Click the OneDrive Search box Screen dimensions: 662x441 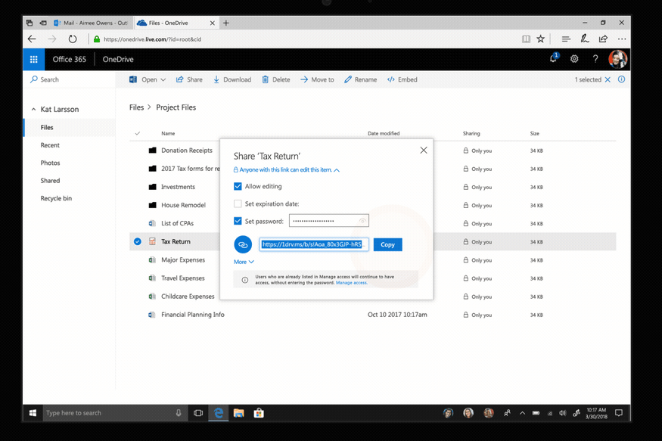pos(70,79)
